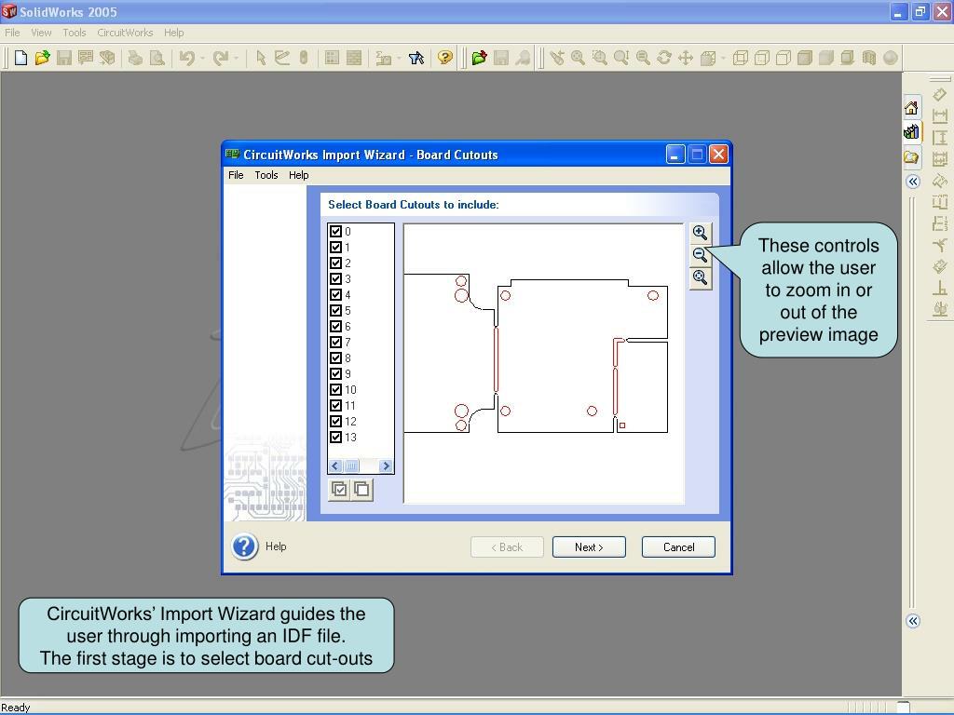The width and height of the screenshot is (954, 715).
Task: Uncheck board cutout 10
Action: coord(335,390)
